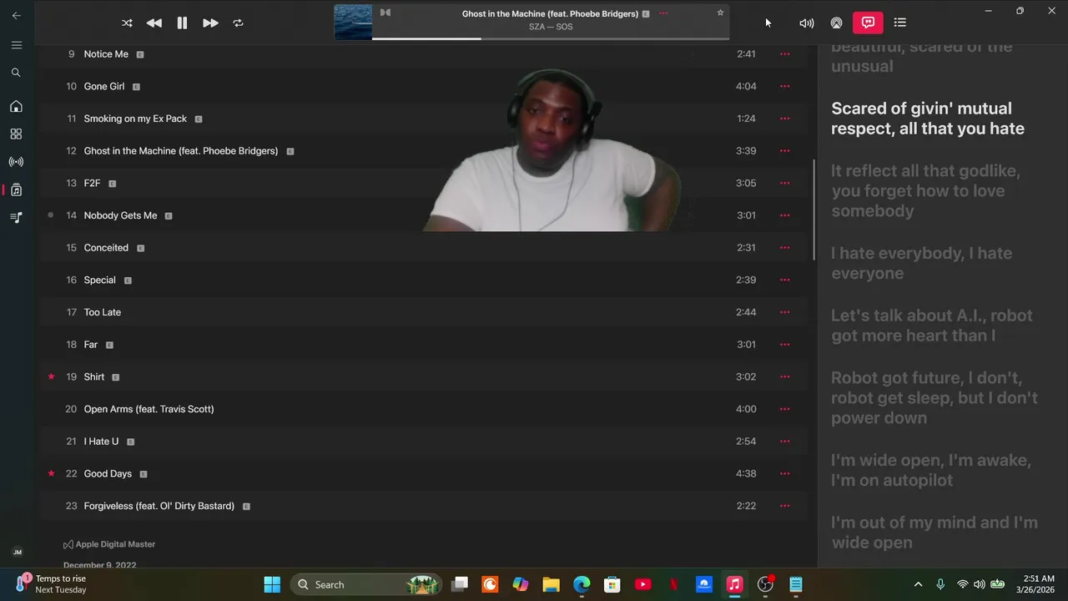Jump to lyric 'Robot got future, I don't'

point(934,397)
